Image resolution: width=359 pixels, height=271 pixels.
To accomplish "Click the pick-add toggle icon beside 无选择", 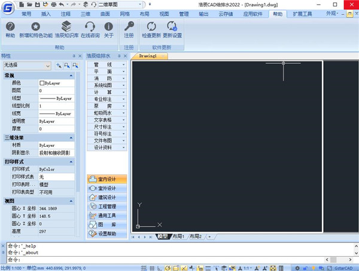I will click(59, 66).
